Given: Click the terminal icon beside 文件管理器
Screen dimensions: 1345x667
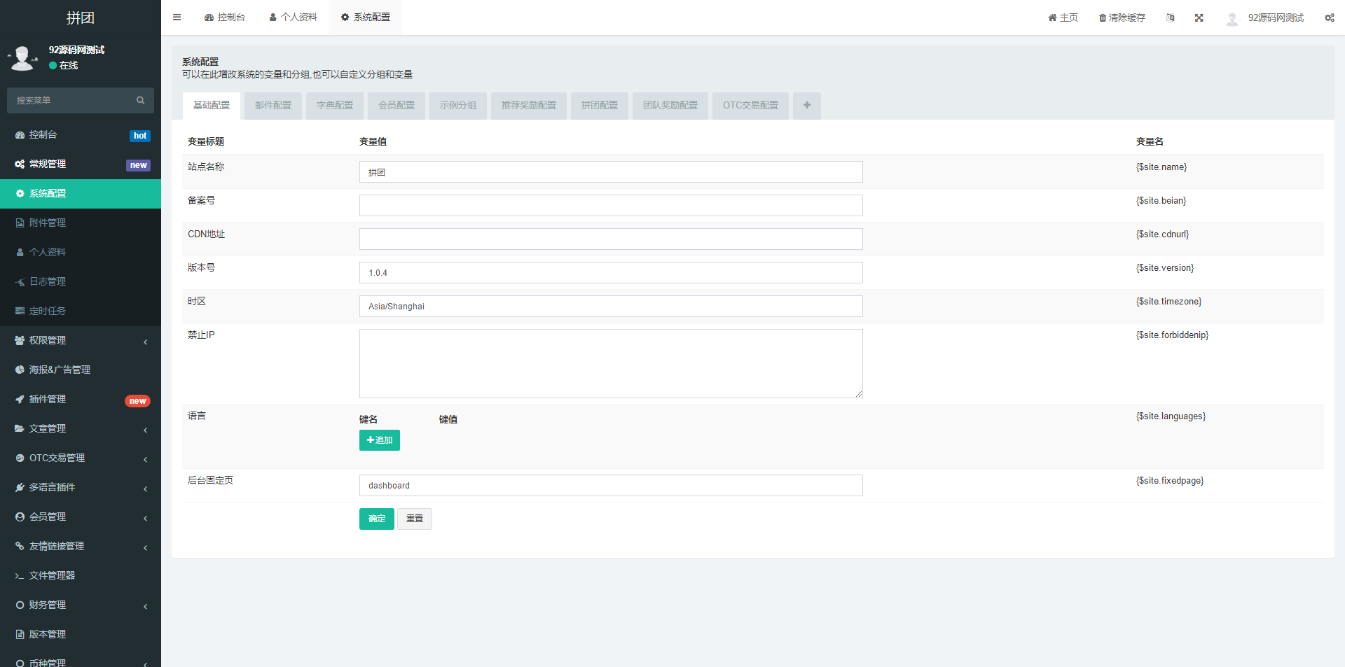Looking at the screenshot, I should pos(20,575).
